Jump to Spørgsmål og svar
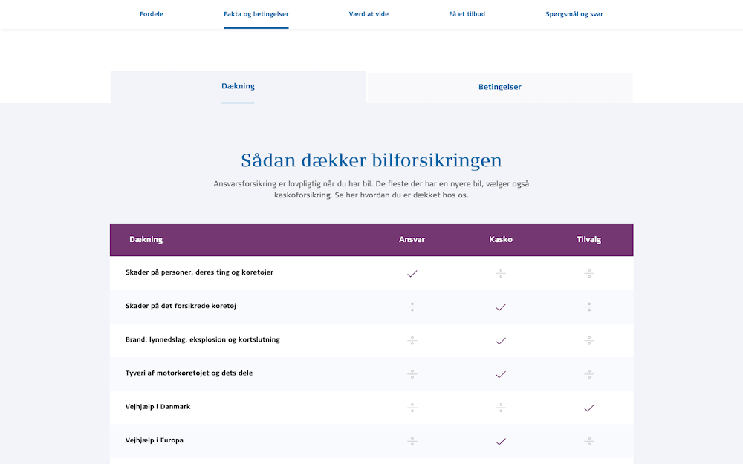Image resolution: width=743 pixels, height=464 pixels. click(x=574, y=13)
